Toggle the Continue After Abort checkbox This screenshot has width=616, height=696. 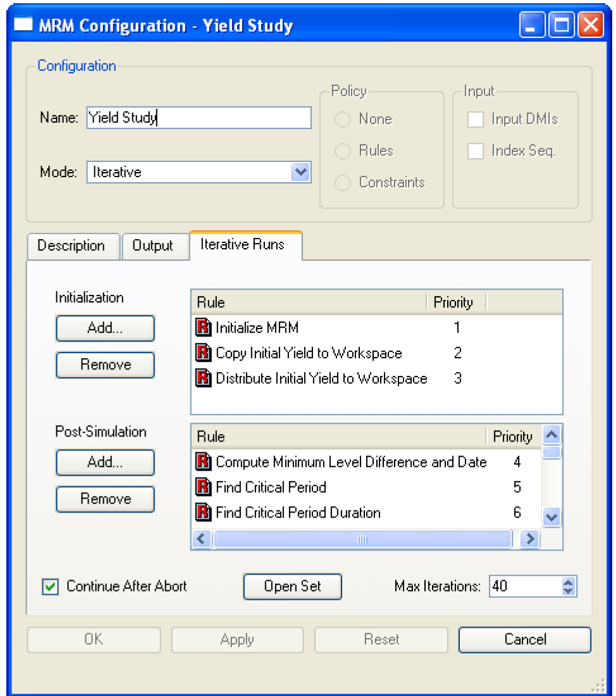pyautogui.click(x=50, y=587)
